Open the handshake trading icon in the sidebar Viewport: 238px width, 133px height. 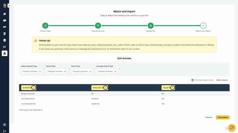click(x=4, y=20)
